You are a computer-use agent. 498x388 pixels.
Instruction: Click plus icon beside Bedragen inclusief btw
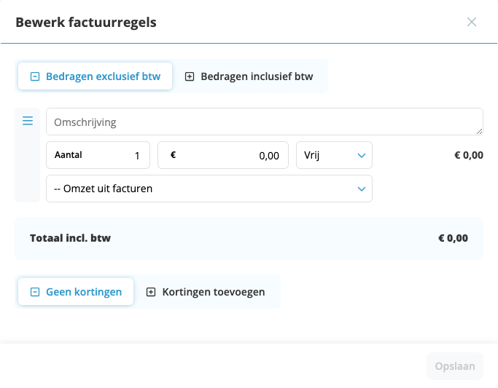pyautogui.click(x=190, y=76)
